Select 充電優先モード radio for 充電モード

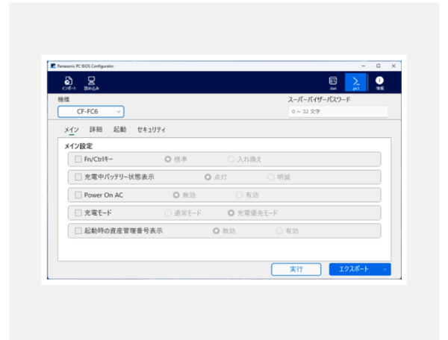coord(231,213)
